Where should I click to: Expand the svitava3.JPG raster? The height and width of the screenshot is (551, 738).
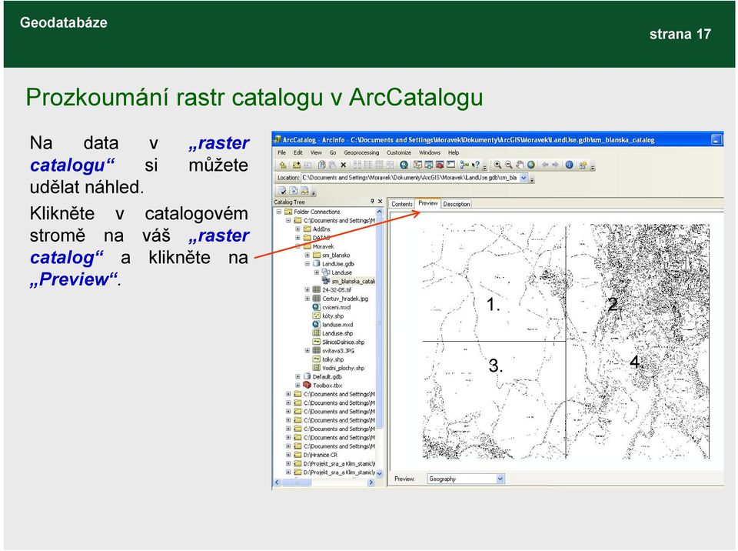[307, 351]
